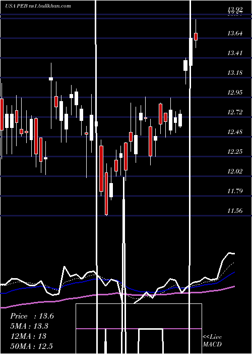Viewport: 252px width, 354px height.
Task: Click the horizontal pink line in the MACD box
Action: 139,329
